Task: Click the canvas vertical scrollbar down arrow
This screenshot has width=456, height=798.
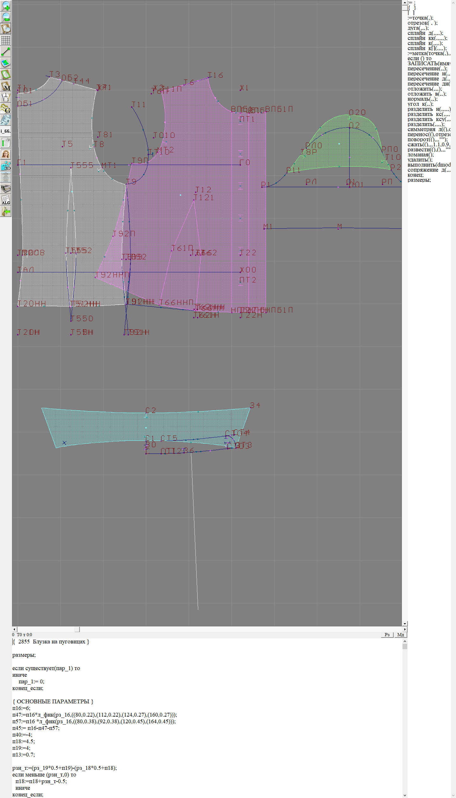Action: tap(405, 624)
